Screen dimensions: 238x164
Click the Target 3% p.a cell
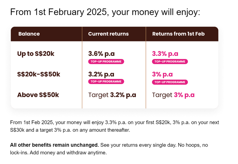click(173, 95)
